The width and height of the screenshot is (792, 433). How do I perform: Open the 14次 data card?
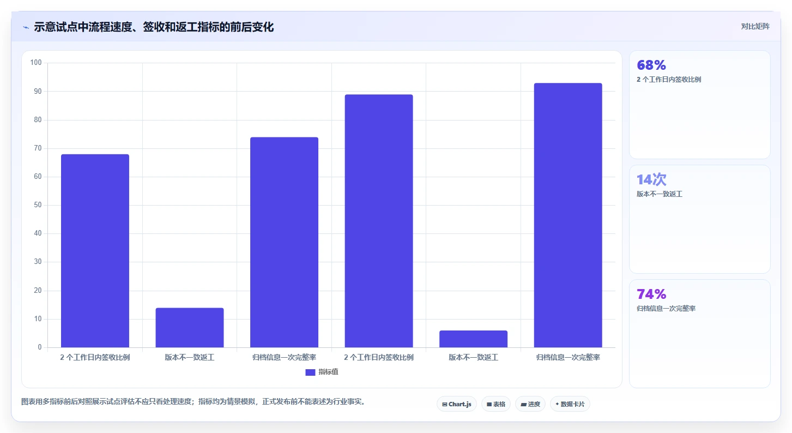click(x=700, y=219)
